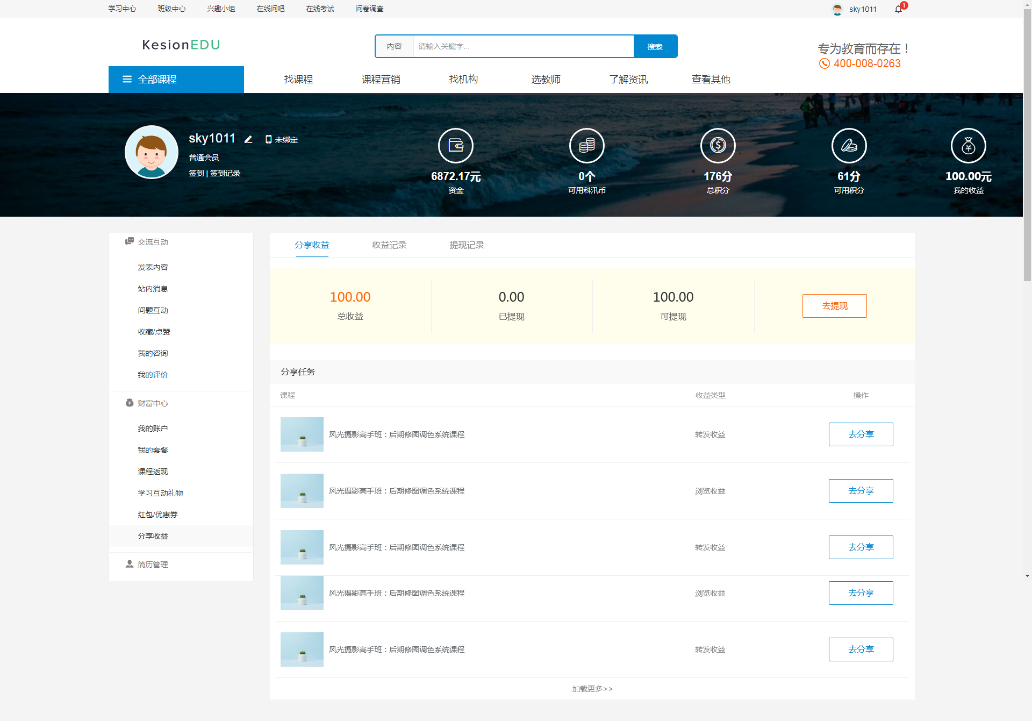Switch to the 提现记录 tab
Image resolution: width=1032 pixels, height=721 pixels.
coord(467,245)
